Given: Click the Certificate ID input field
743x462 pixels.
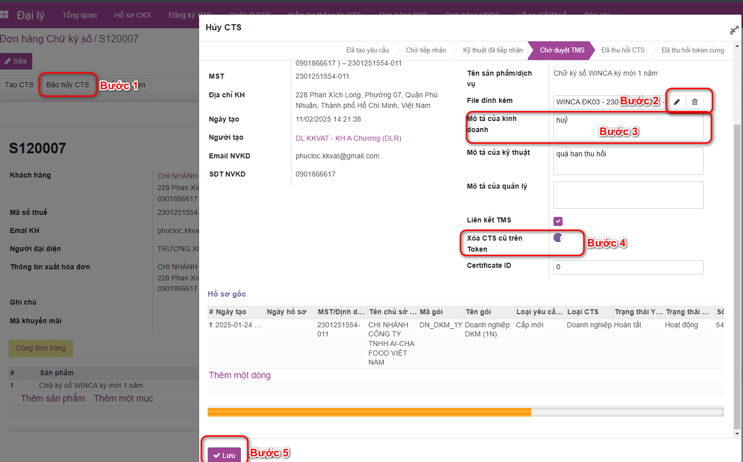Looking at the screenshot, I should (x=628, y=267).
